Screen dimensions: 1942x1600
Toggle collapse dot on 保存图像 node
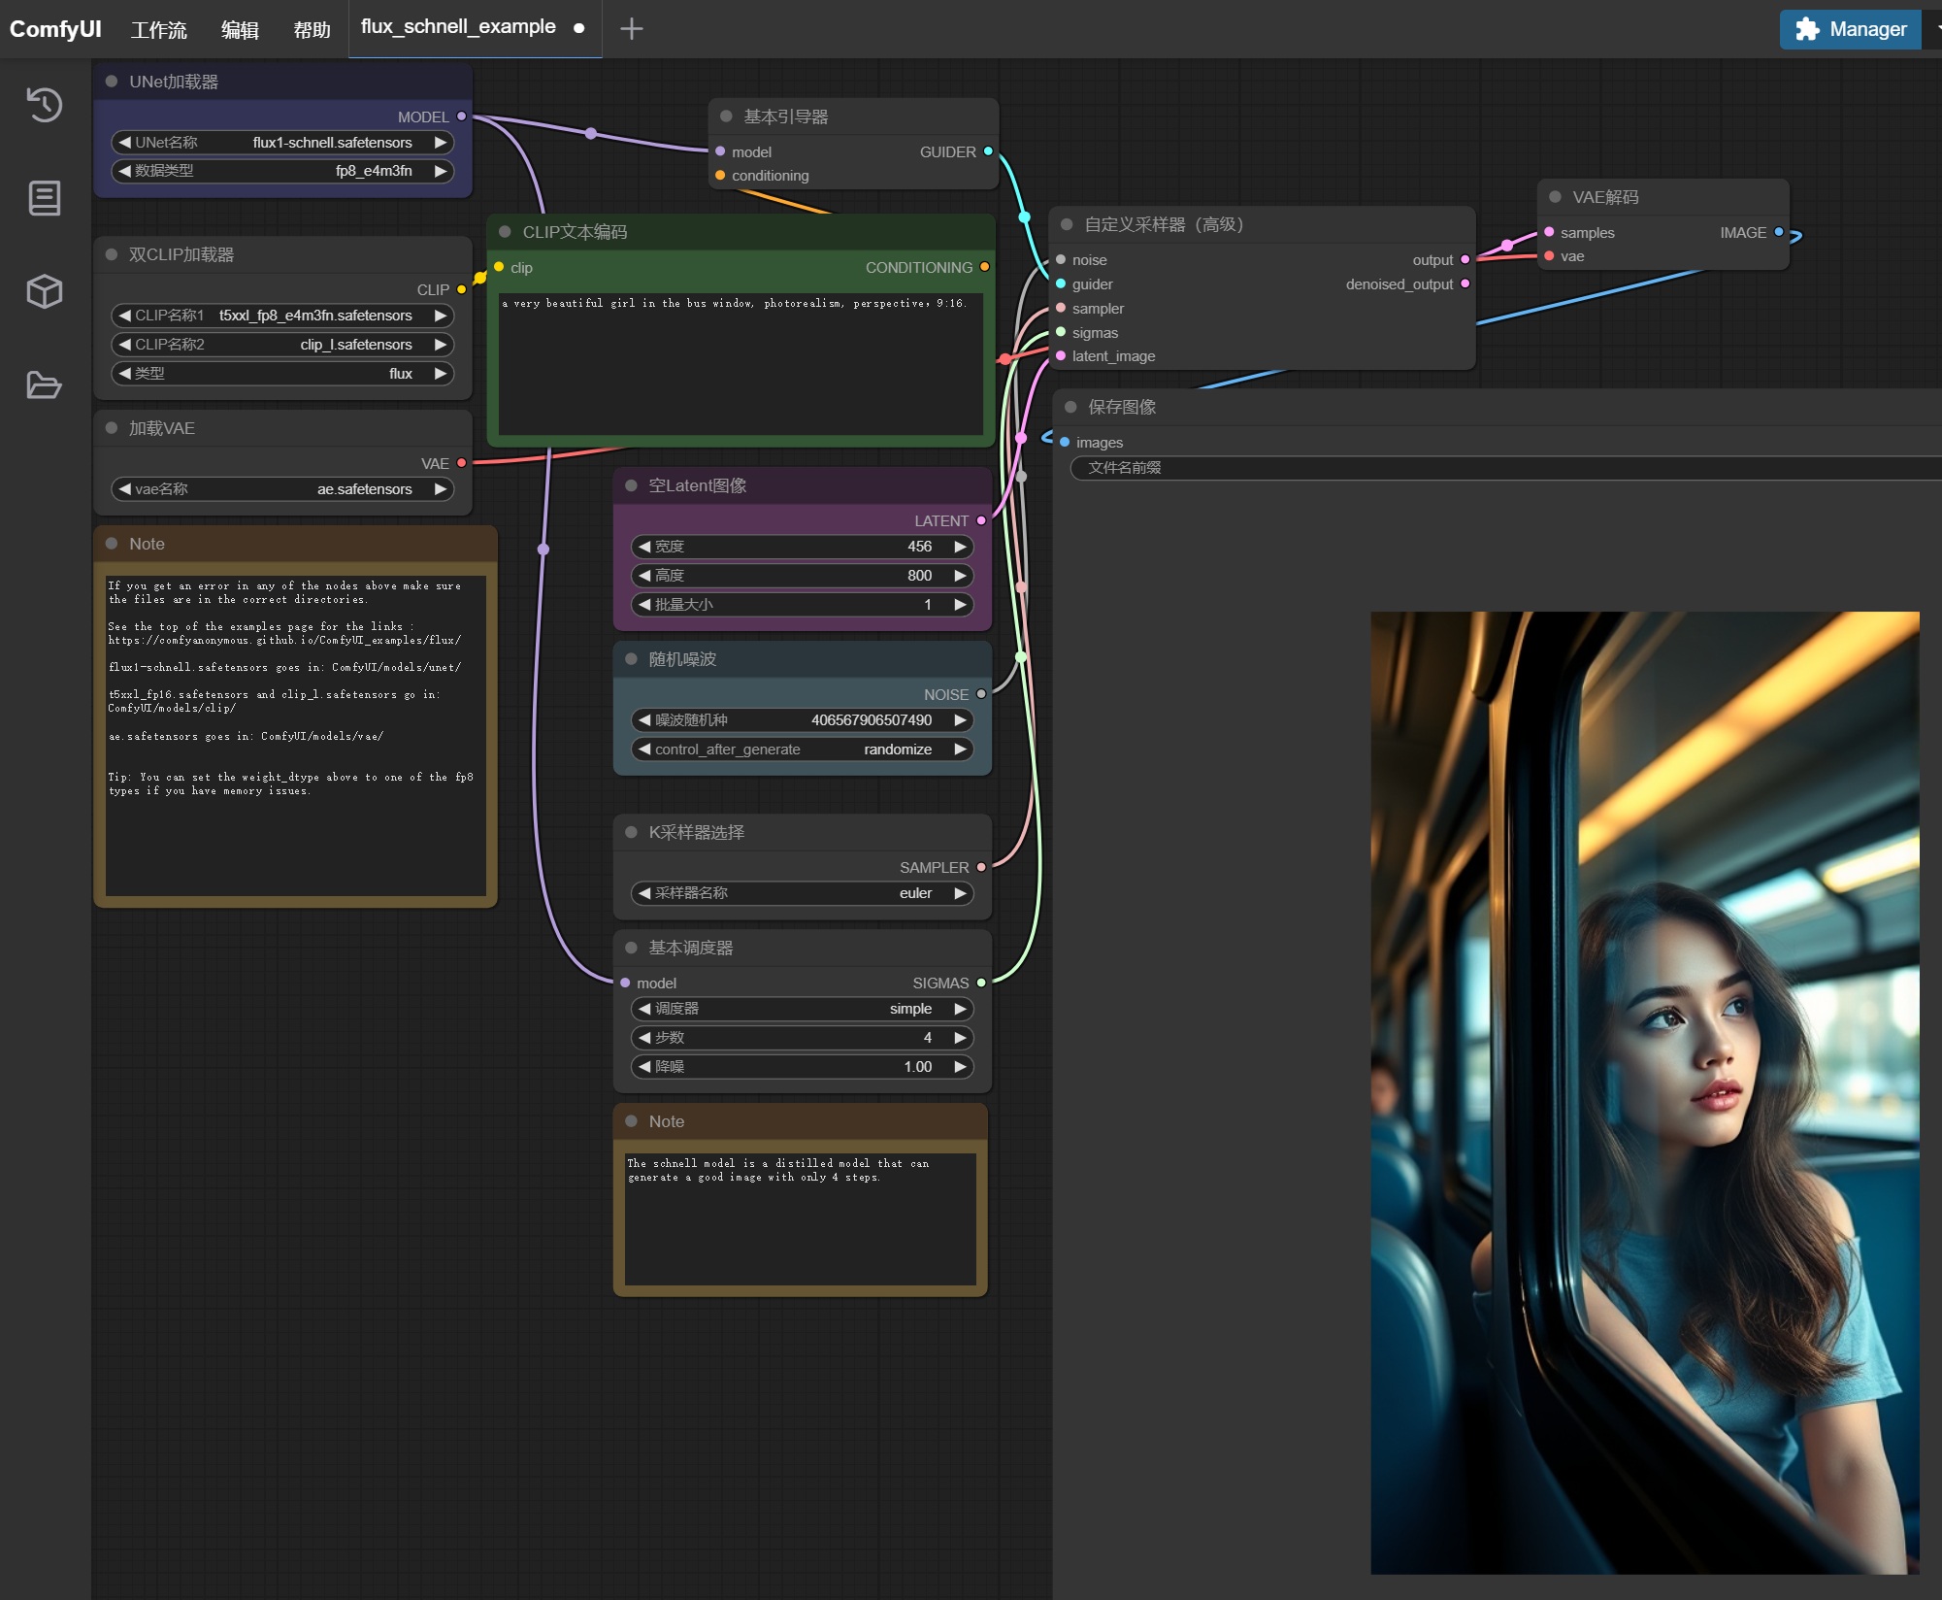[x=1070, y=407]
